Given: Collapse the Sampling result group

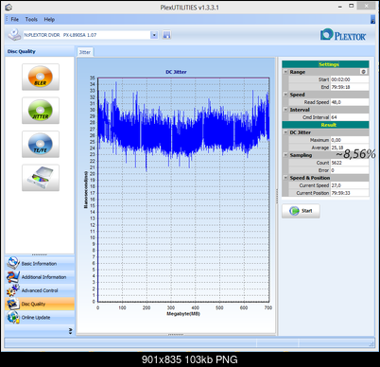Looking at the screenshot, I should click(x=285, y=155).
